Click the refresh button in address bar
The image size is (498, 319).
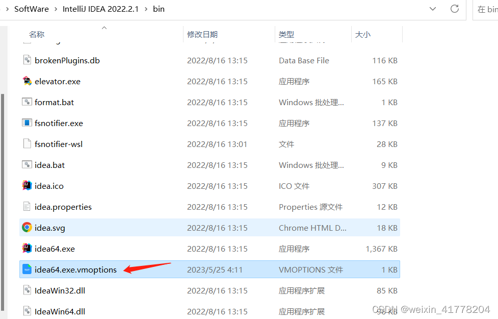point(454,9)
